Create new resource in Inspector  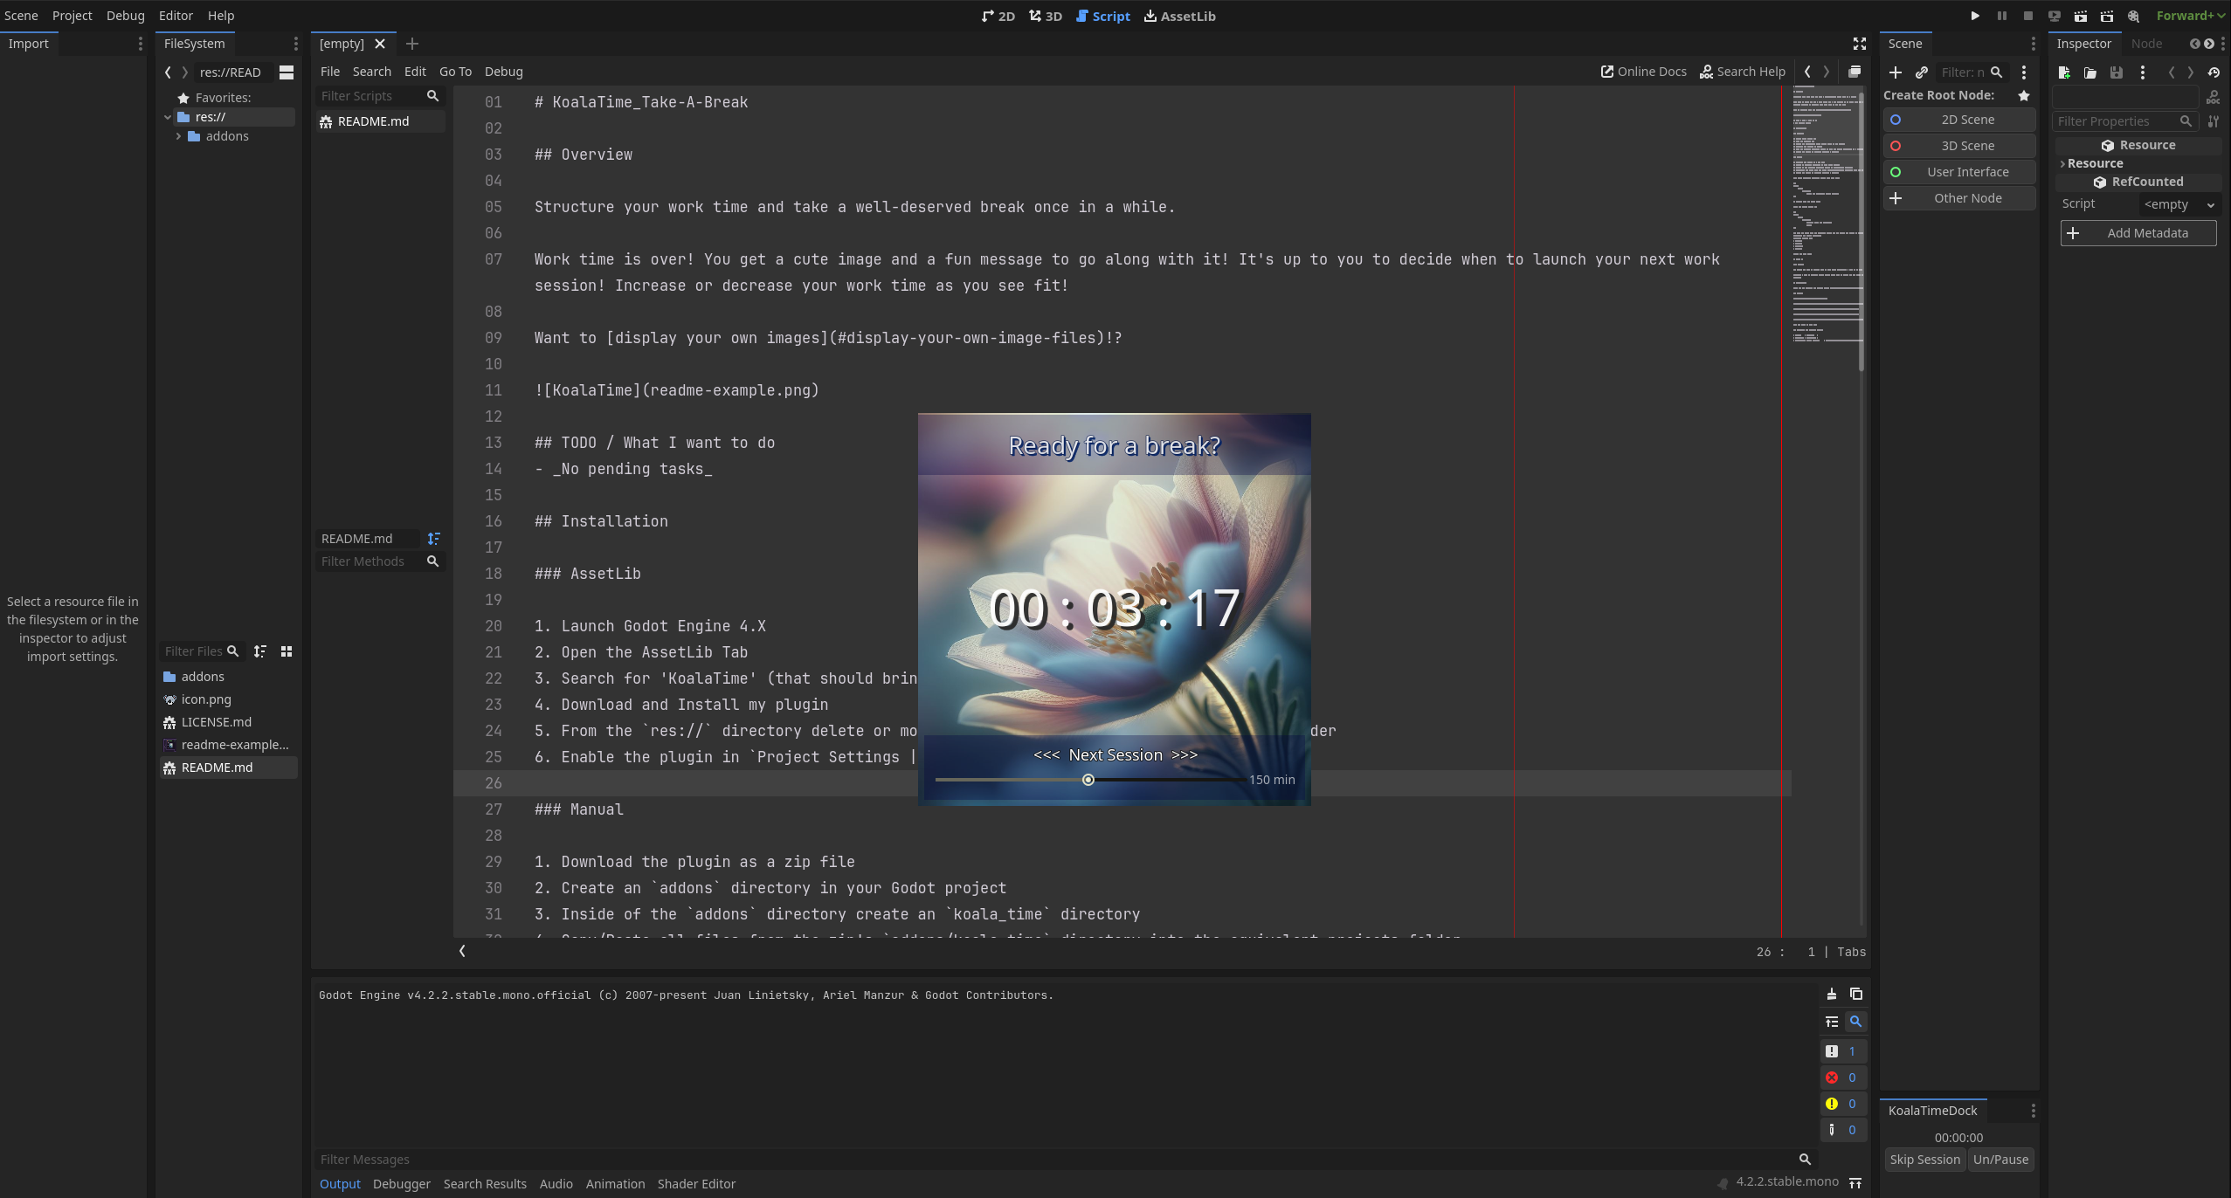pos(2064,72)
